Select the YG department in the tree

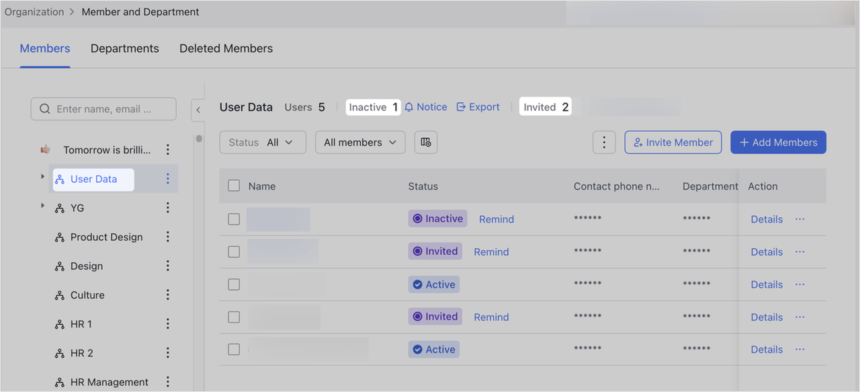tap(77, 208)
